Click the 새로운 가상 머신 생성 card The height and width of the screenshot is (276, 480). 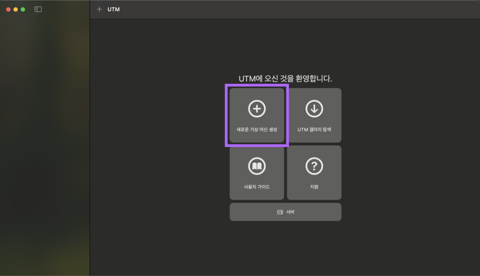[256, 115]
